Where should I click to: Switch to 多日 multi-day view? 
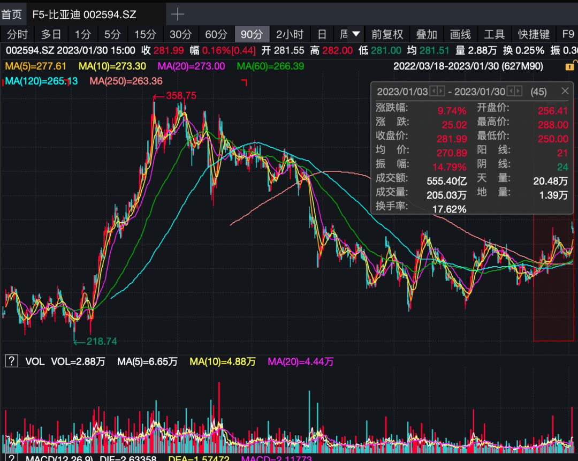pos(51,34)
